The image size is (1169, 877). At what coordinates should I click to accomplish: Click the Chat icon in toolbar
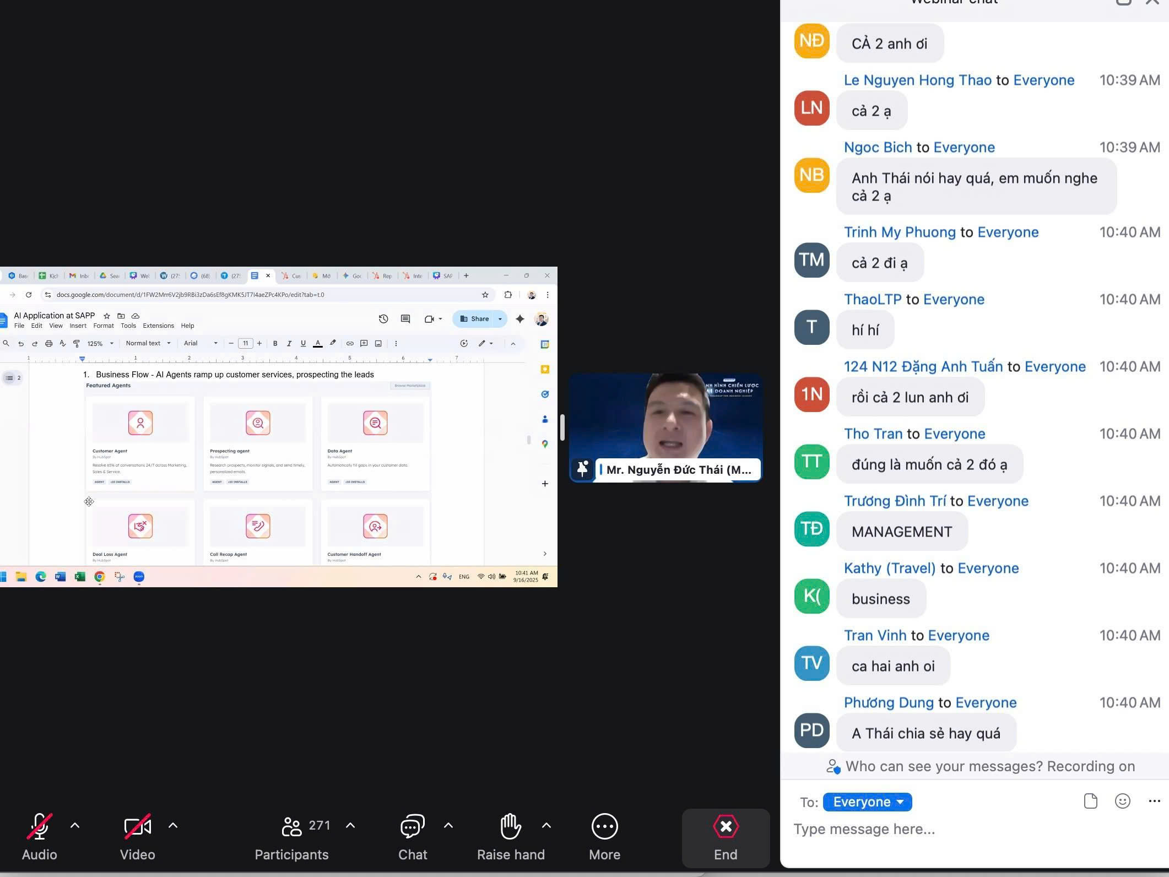pyautogui.click(x=412, y=826)
